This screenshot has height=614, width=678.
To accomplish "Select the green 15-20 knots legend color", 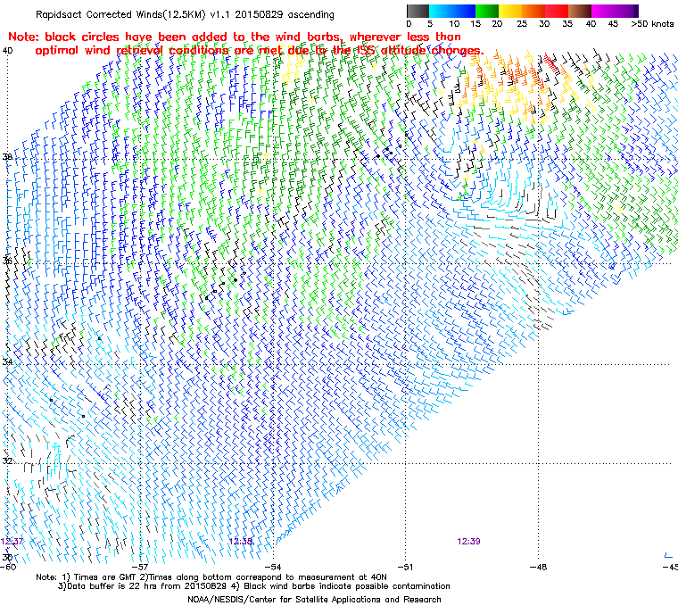I will point(487,11).
